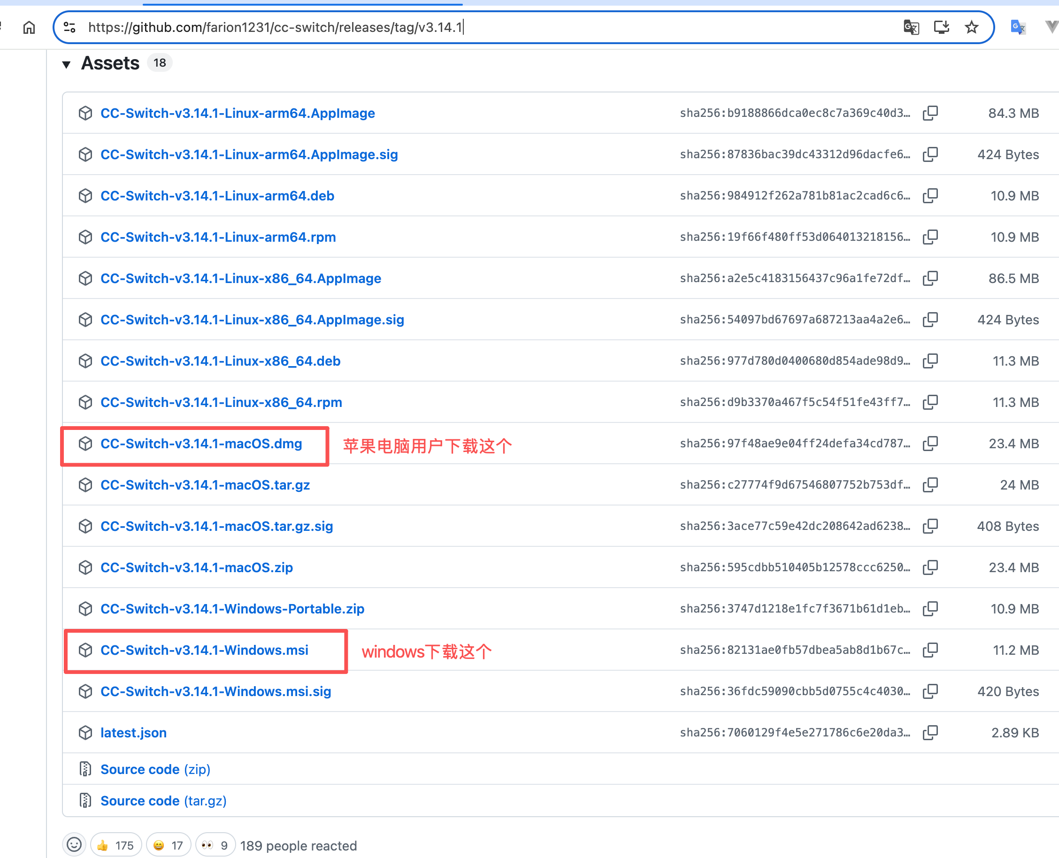This screenshot has width=1059, height=858.
Task: Copy sha256 of macOS.dmg
Action: coord(930,444)
